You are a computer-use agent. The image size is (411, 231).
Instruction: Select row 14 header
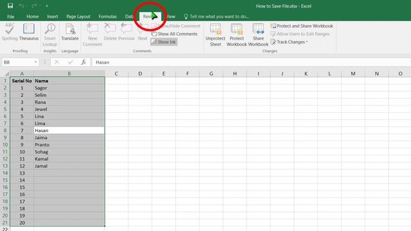(x=5, y=173)
